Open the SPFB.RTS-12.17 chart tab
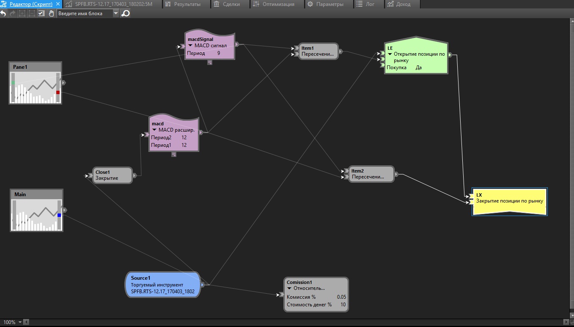Image resolution: width=574 pixels, height=327 pixels. [113, 4]
